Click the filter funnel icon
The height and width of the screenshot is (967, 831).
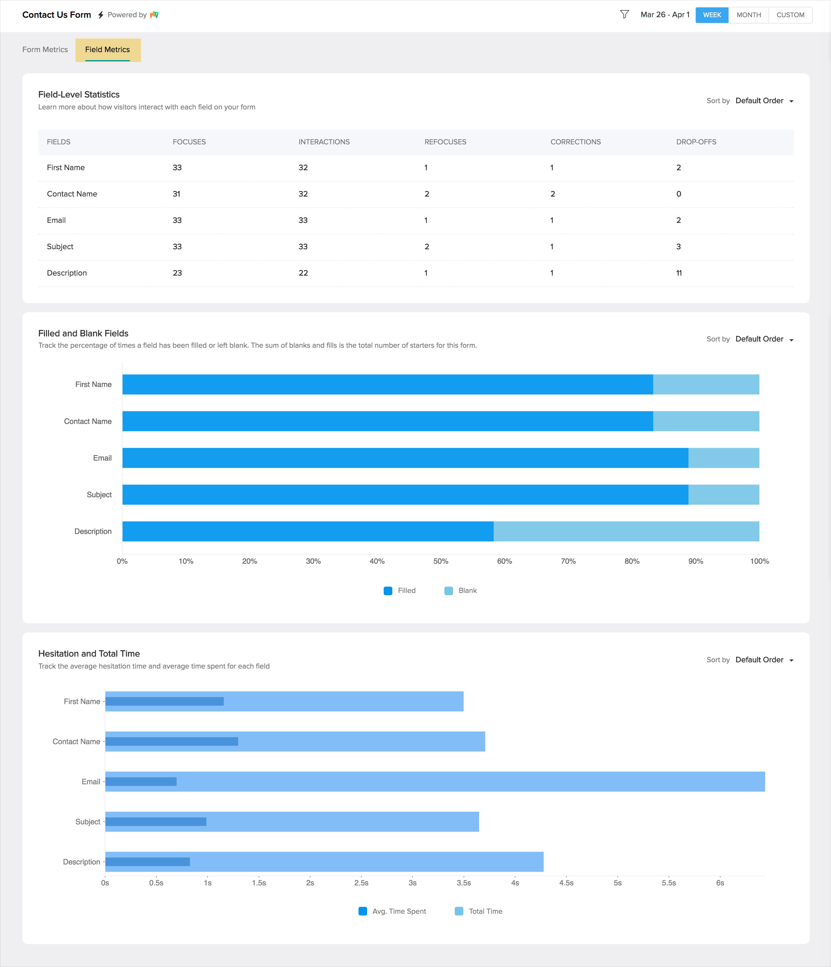click(x=624, y=15)
